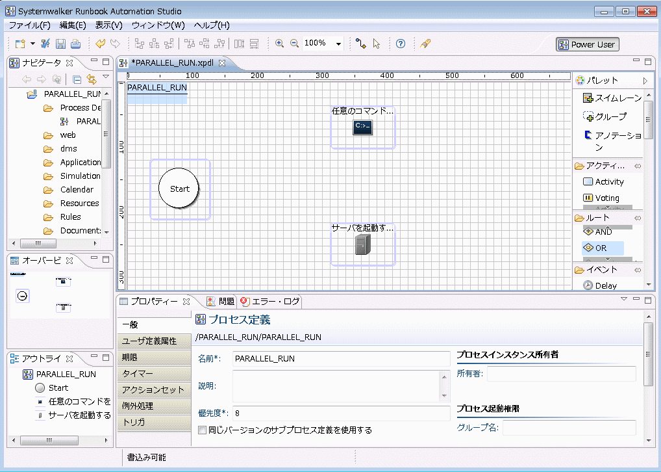Click the Print toolbar icon
The height and width of the screenshot is (472, 661).
pyautogui.click(x=75, y=44)
